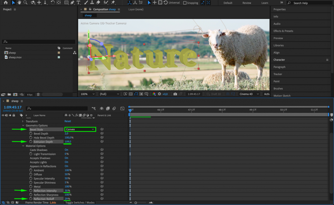Select the Clone Stamp tool

click(92, 3)
